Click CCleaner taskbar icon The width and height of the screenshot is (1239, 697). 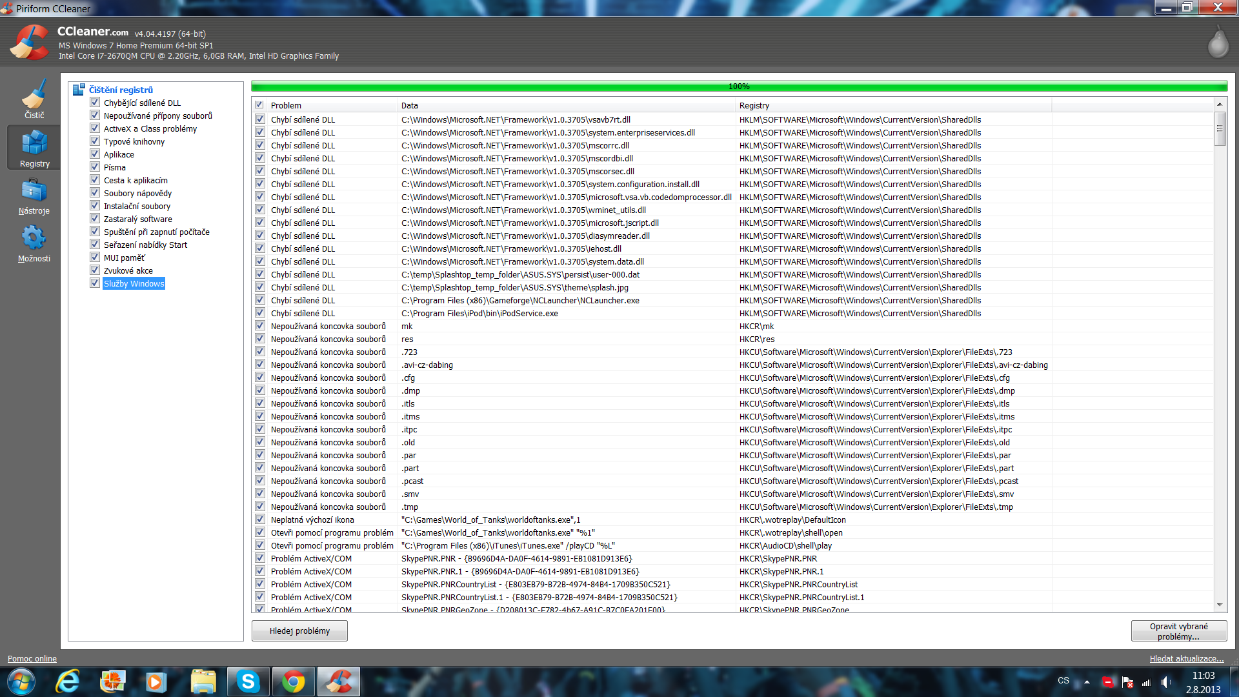[339, 682]
